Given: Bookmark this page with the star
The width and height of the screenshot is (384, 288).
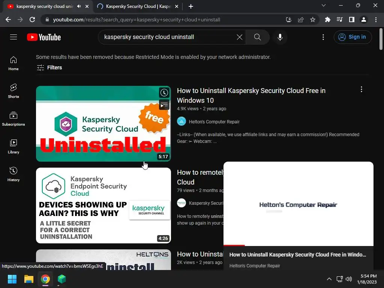Looking at the screenshot, I should [x=312, y=19].
